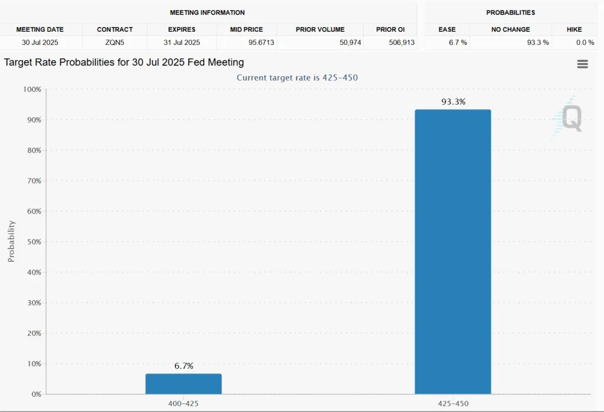The width and height of the screenshot is (604, 412).
Task: Click the 6.7% bar for 400-425
Action: click(x=183, y=384)
